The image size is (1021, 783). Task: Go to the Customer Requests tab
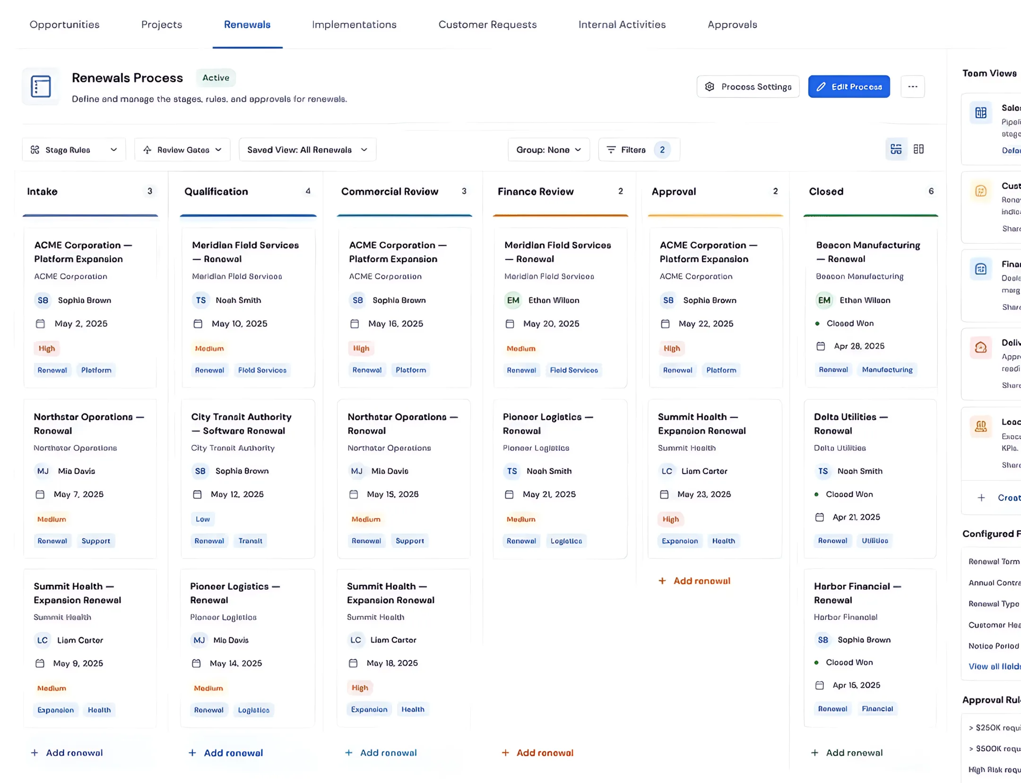coord(488,25)
